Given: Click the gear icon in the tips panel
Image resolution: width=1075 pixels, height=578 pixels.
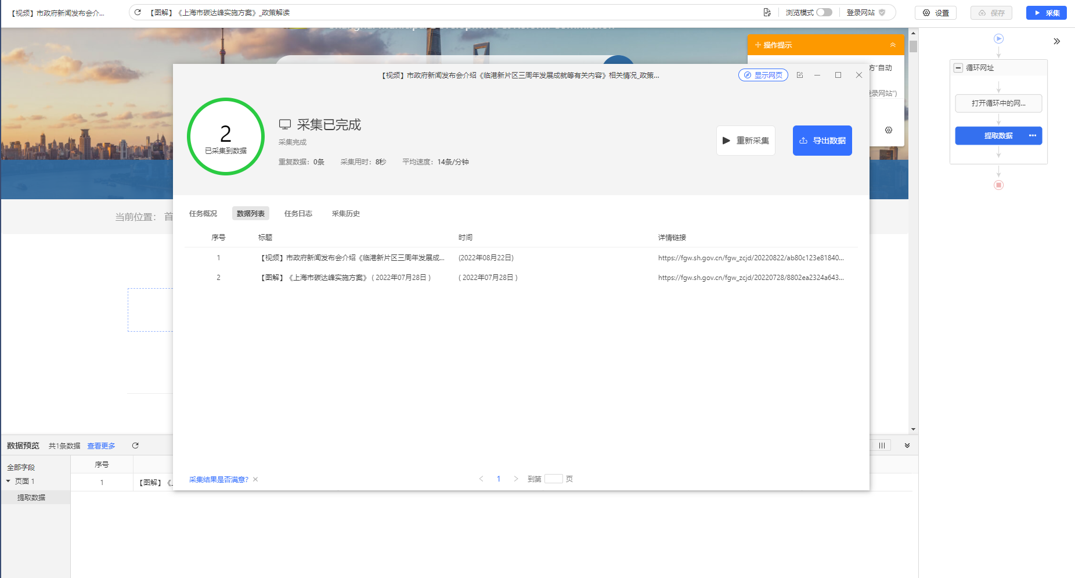Looking at the screenshot, I should tap(889, 130).
